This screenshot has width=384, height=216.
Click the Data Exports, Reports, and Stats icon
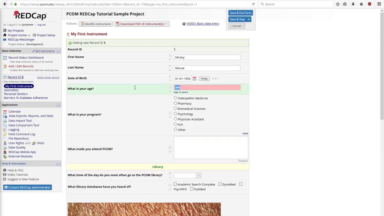tap(5, 116)
